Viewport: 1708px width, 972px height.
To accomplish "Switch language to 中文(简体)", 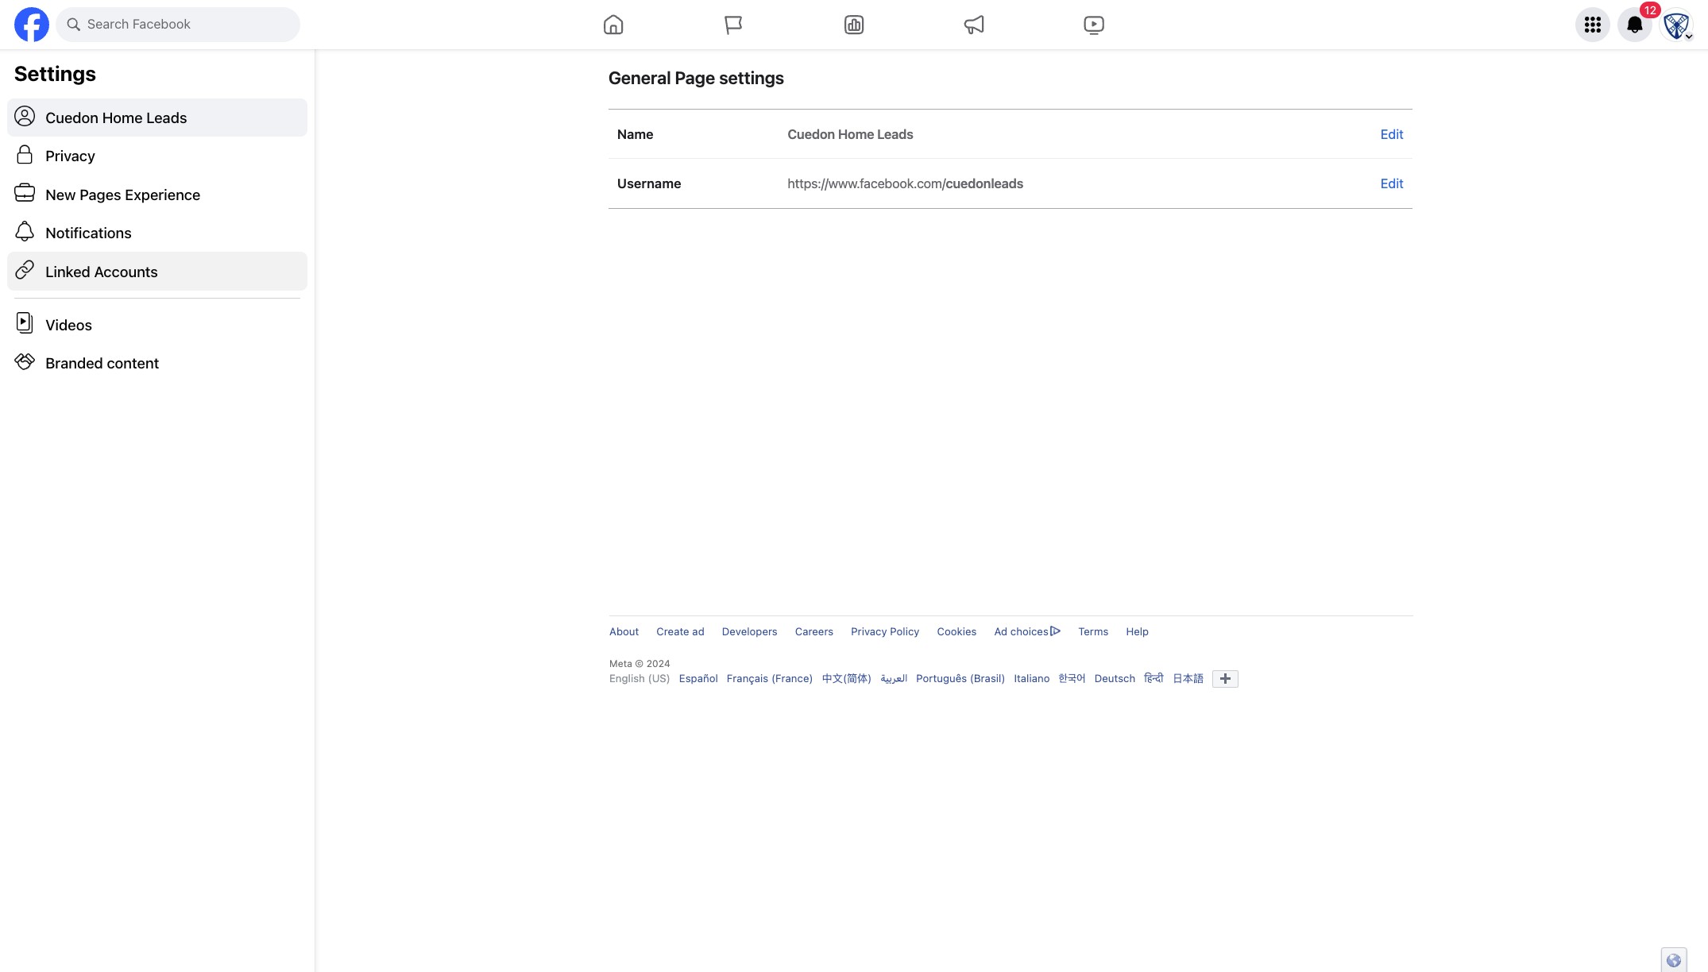I will pos(847,679).
